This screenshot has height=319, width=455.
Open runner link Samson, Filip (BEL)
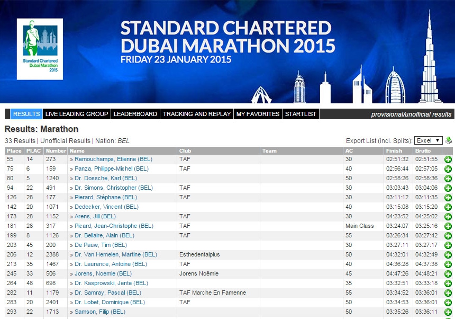(x=100, y=312)
